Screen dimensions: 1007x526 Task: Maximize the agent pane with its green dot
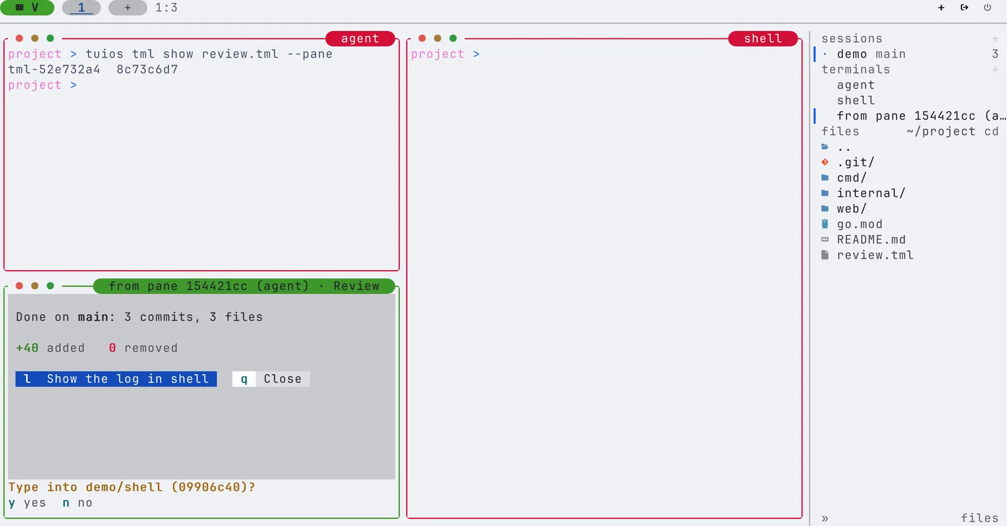tap(50, 38)
